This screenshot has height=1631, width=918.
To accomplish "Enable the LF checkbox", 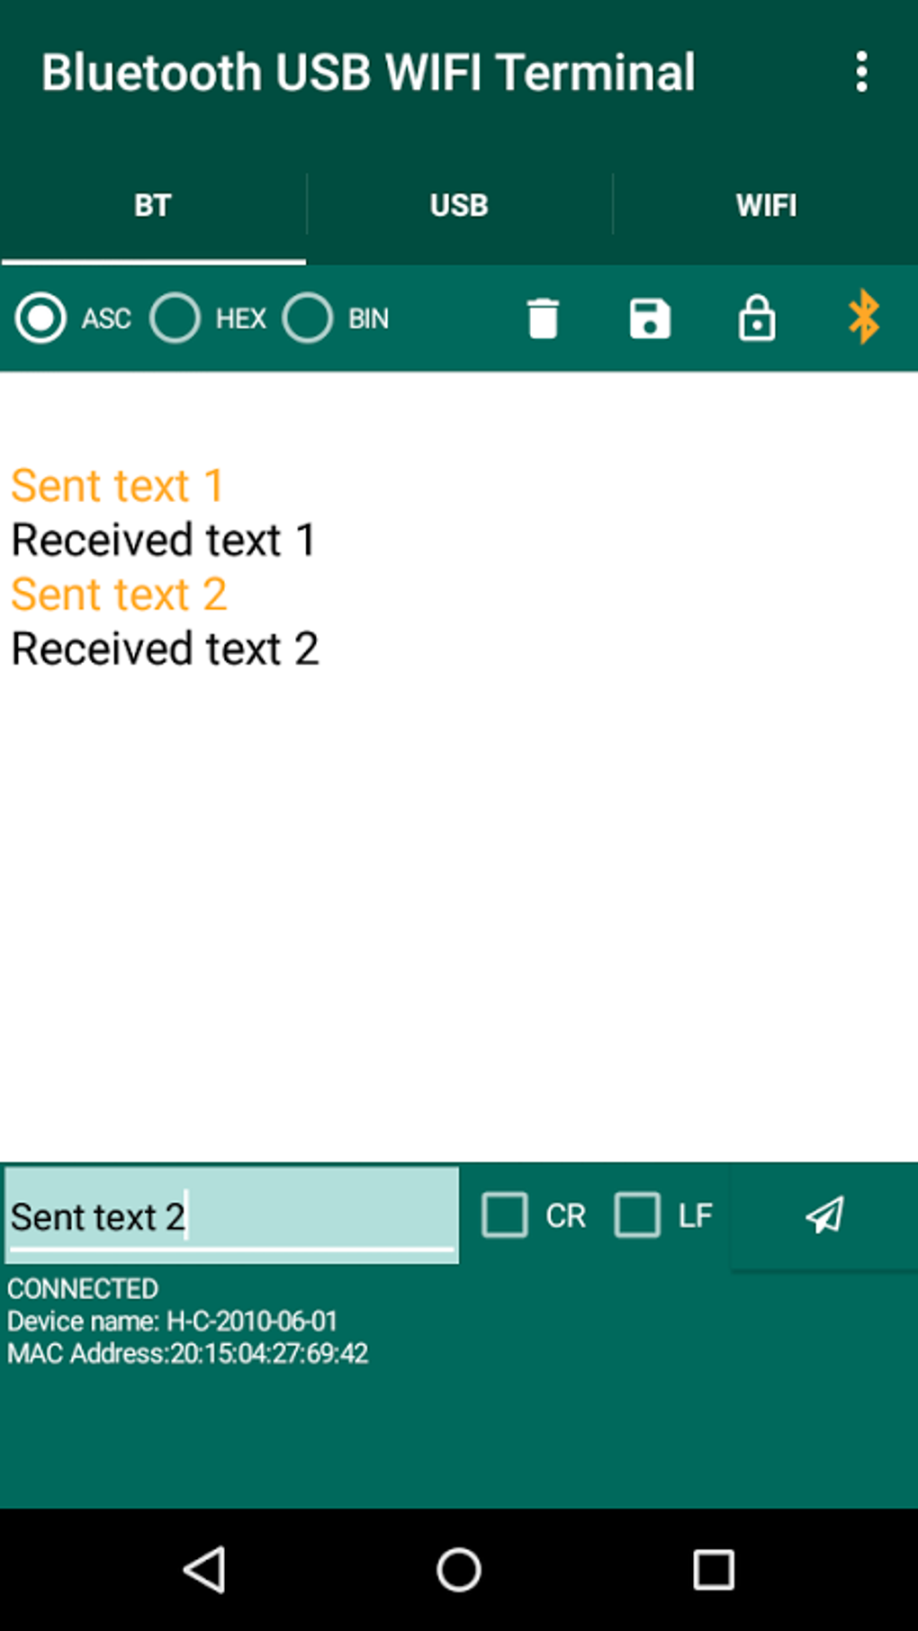I will pos(637,1215).
